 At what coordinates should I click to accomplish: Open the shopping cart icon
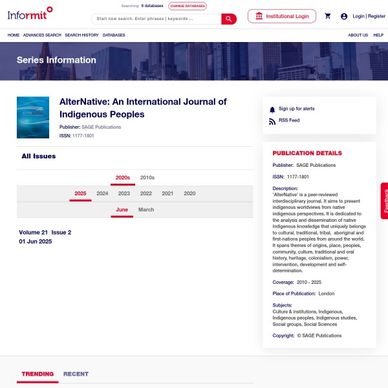tap(328, 16)
